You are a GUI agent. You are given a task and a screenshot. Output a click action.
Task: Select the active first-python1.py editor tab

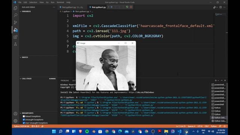click(97, 7)
